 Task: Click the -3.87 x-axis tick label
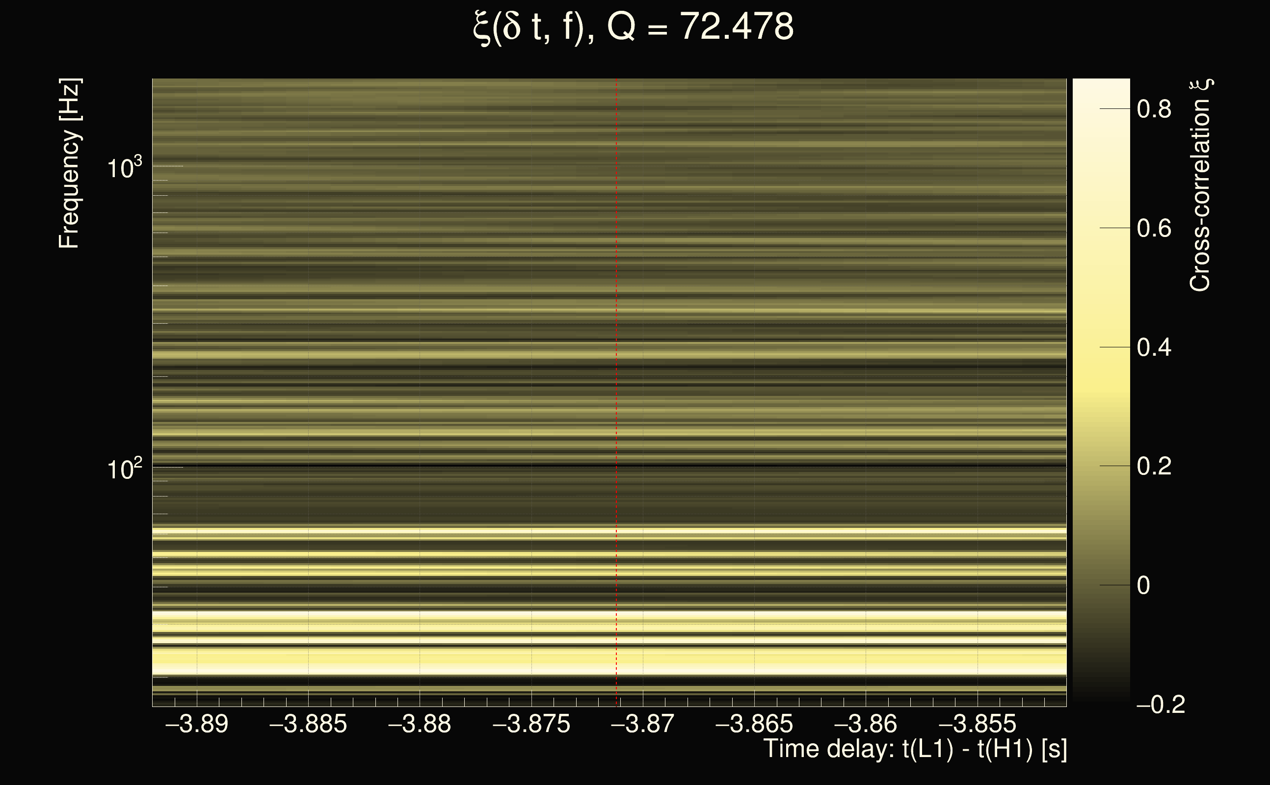click(x=643, y=724)
